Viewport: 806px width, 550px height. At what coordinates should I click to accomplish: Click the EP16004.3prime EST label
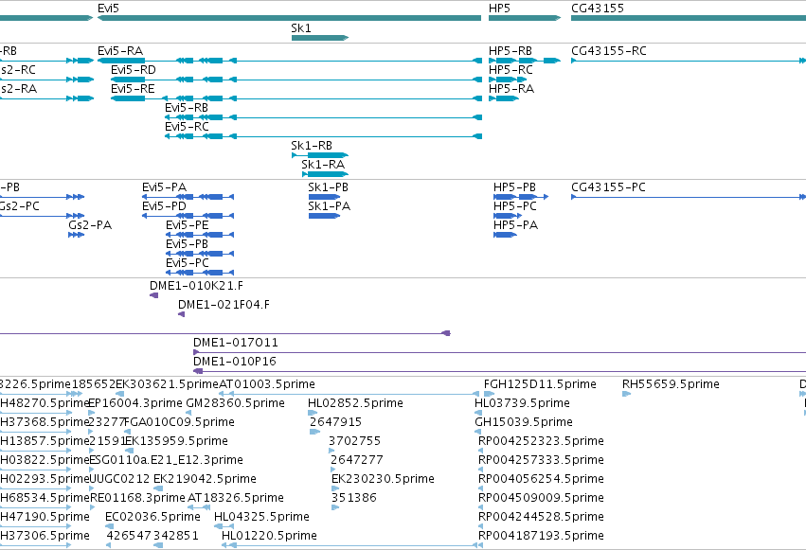click(x=135, y=403)
